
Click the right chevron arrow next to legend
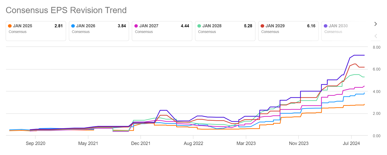tap(376, 24)
